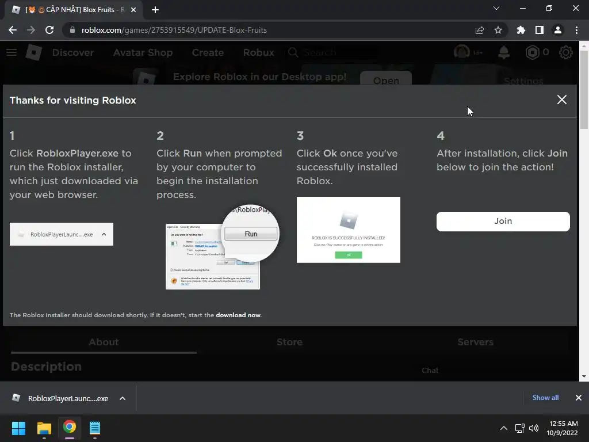Viewport: 589px width, 442px height.
Task: Open the Windows Start menu
Action: pos(18,428)
